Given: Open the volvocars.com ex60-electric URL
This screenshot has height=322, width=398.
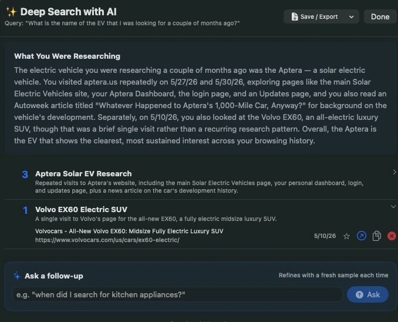Looking at the screenshot, I should click(x=107, y=240).
